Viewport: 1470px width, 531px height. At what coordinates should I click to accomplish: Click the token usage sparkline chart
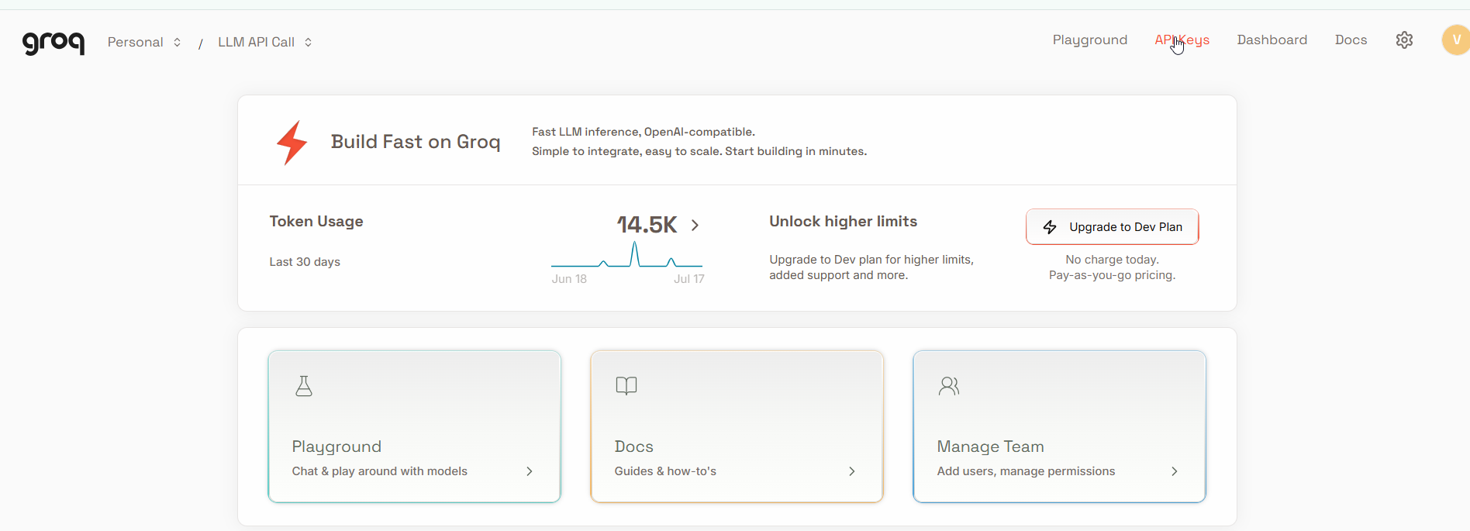pos(626,254)
